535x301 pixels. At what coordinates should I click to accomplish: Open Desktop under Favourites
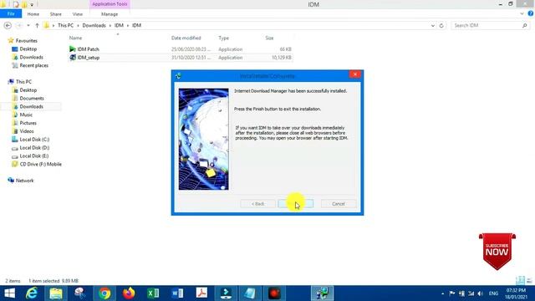pyautogui.click(x=28, y=49)
